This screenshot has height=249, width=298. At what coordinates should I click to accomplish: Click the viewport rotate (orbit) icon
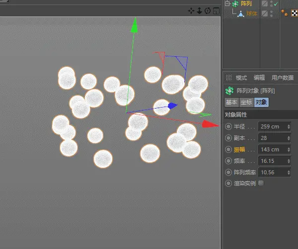(208, 10)
